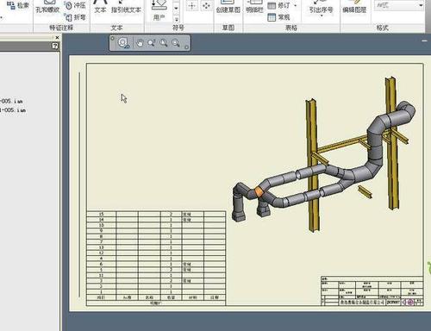The width and height of the screenshot is (431, 331).
Task: Click the 检索 (Retrieve) dimension tool
Action: point(18,5)
